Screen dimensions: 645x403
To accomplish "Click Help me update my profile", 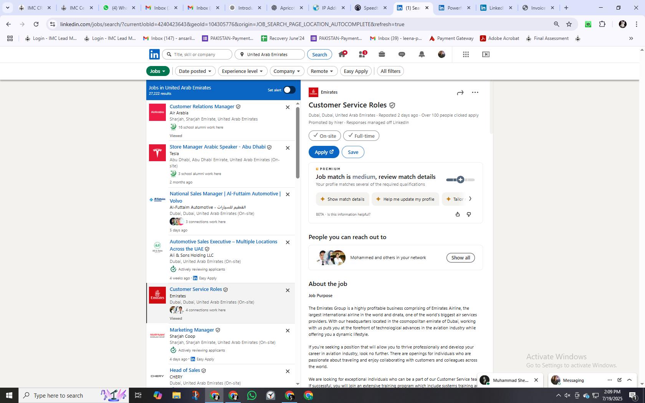I will click(x=405, y=199).
